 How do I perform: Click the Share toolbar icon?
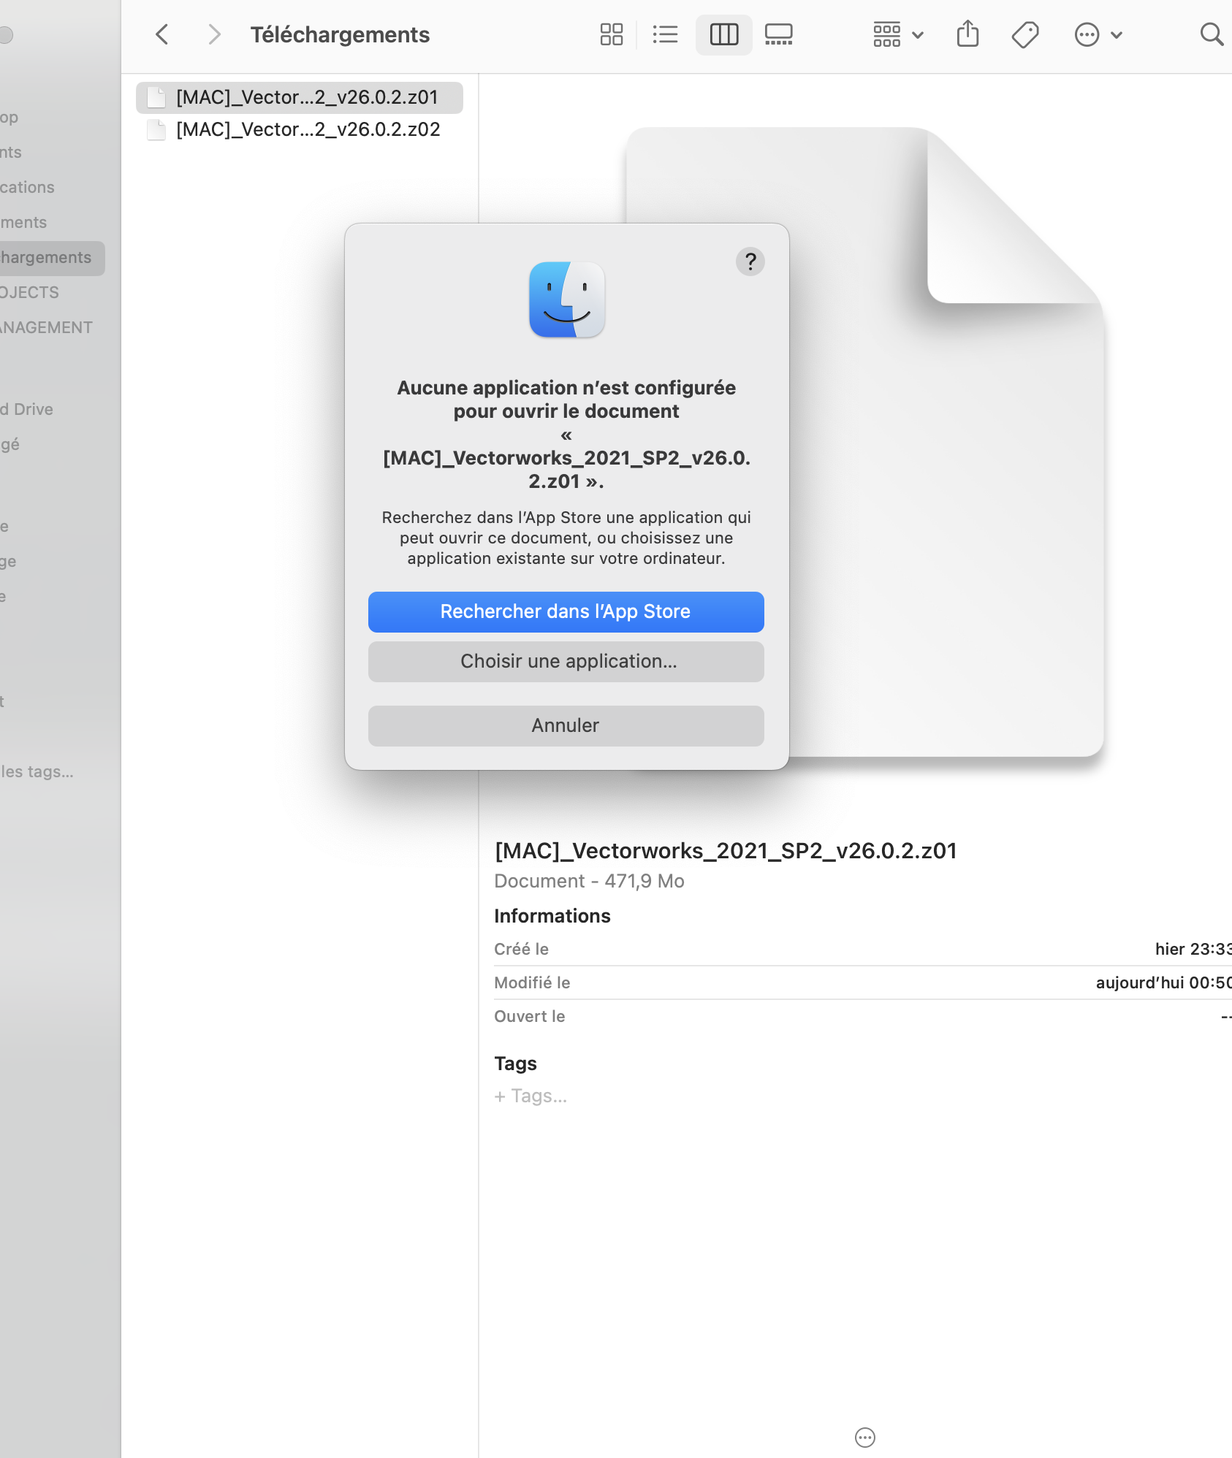point(967,34)
